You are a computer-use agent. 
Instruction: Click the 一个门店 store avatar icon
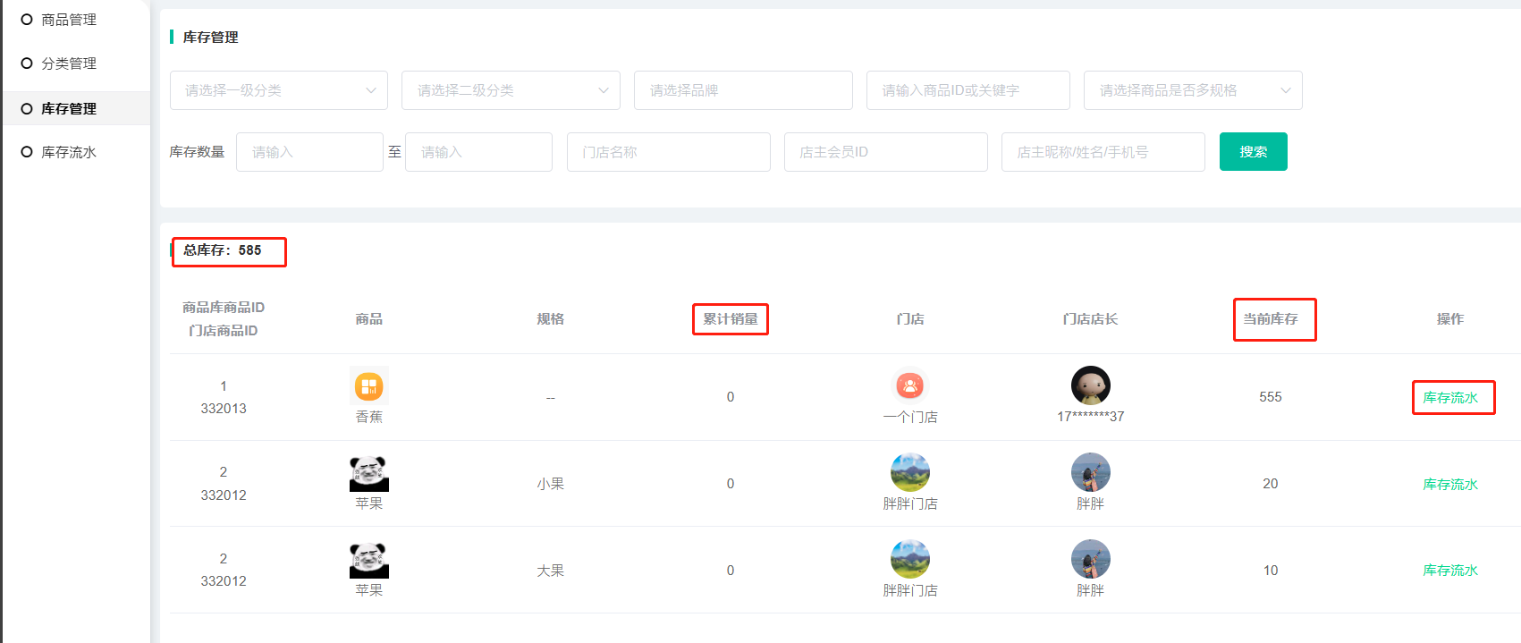(x=909, y=386)
